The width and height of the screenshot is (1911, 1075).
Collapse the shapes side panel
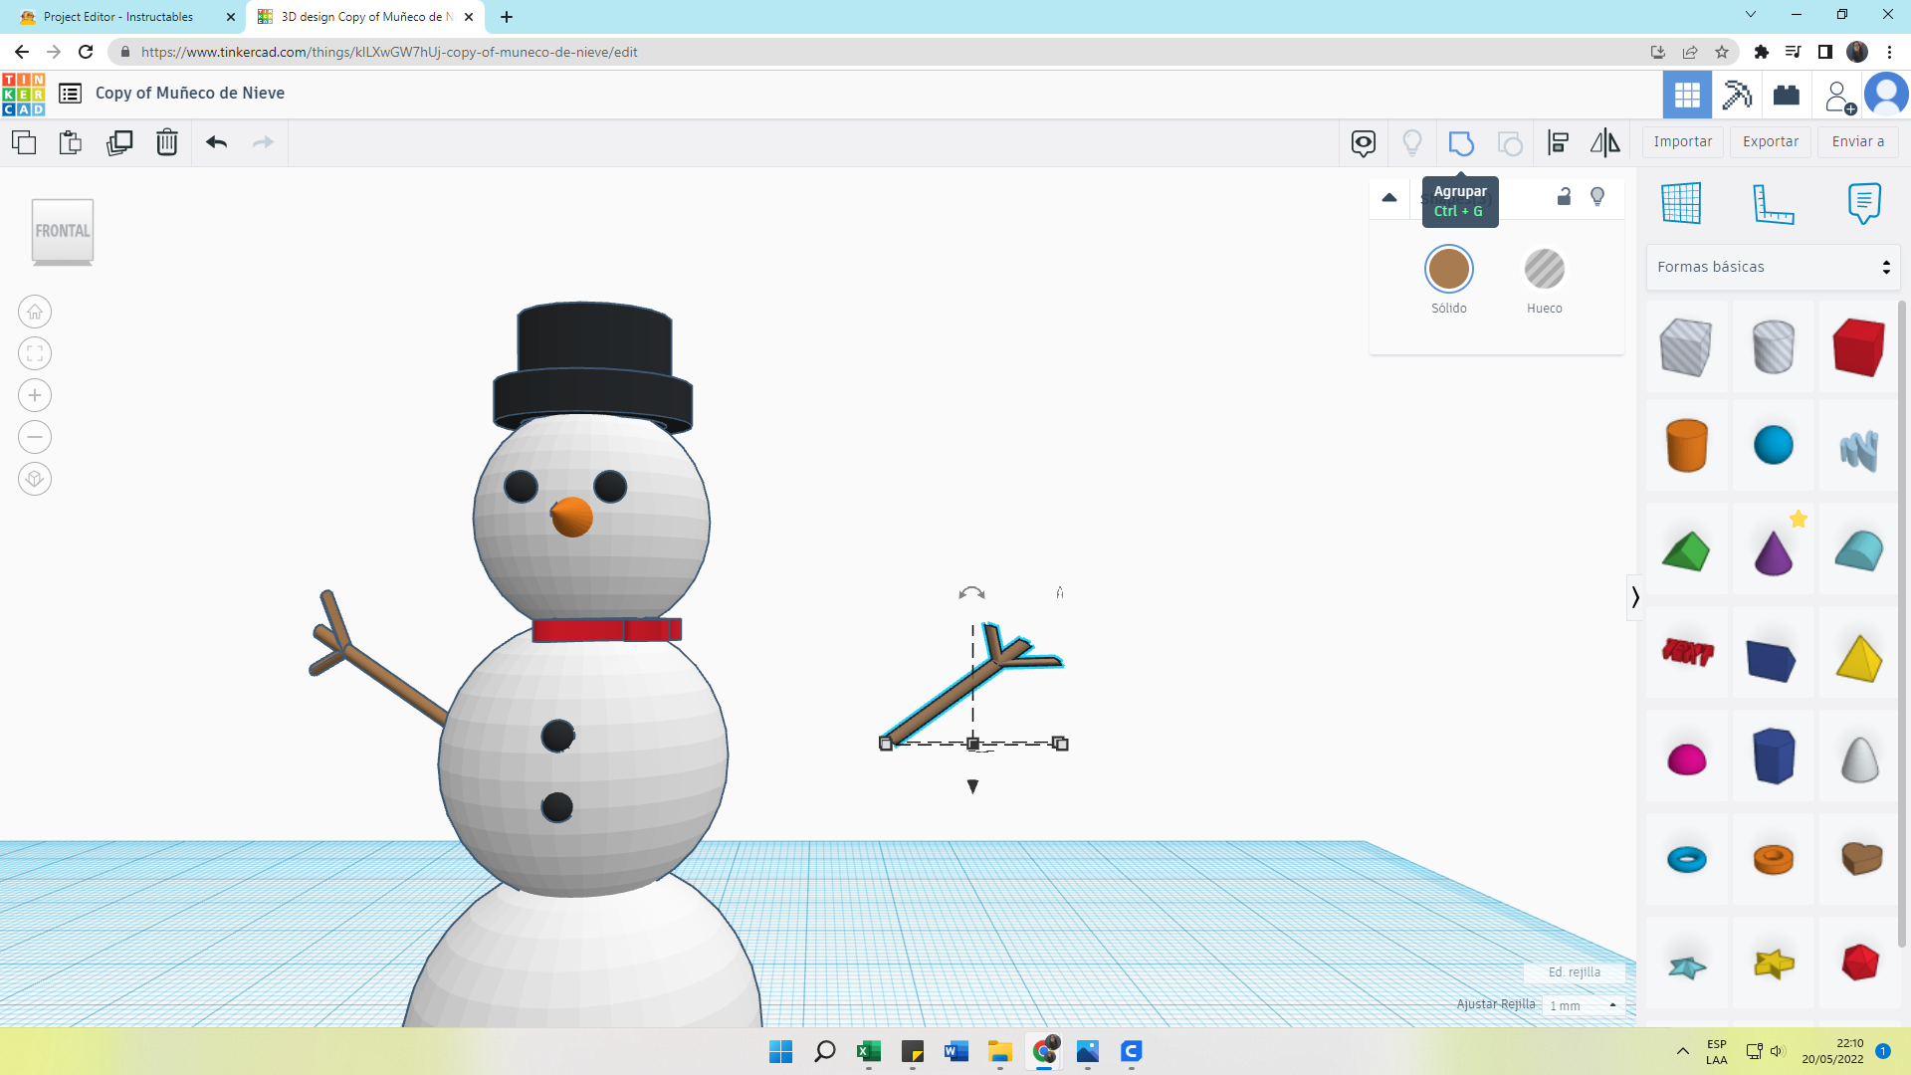[1635, 597]
